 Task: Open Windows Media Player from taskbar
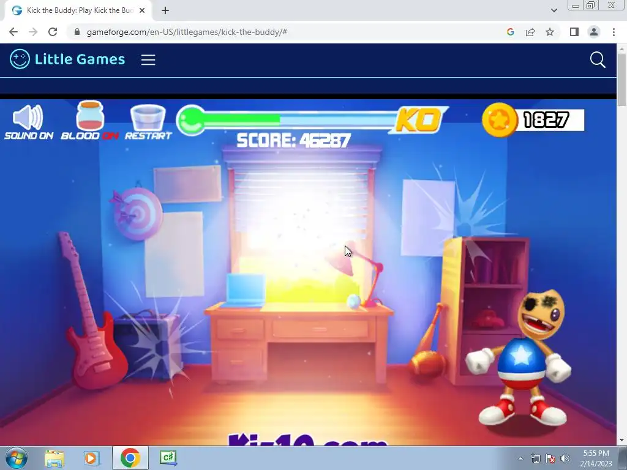tap(91, 458)
